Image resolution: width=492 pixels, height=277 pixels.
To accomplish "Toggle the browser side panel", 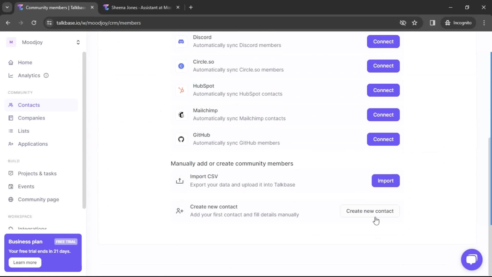I will (433, 23).
